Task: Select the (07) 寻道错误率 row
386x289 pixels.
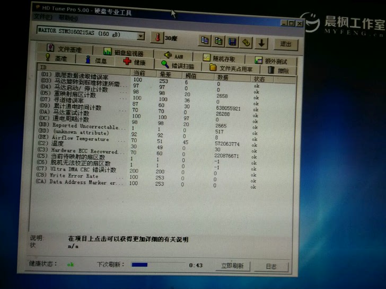Action: (x=148, y=104)
